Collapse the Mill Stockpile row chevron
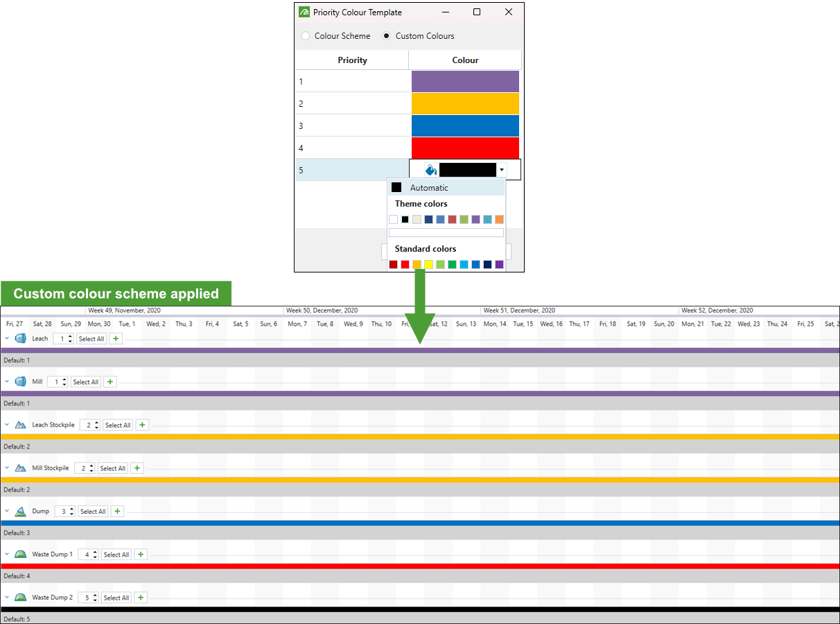This screenshot has height=624, width=840. (x=7, y=468)
